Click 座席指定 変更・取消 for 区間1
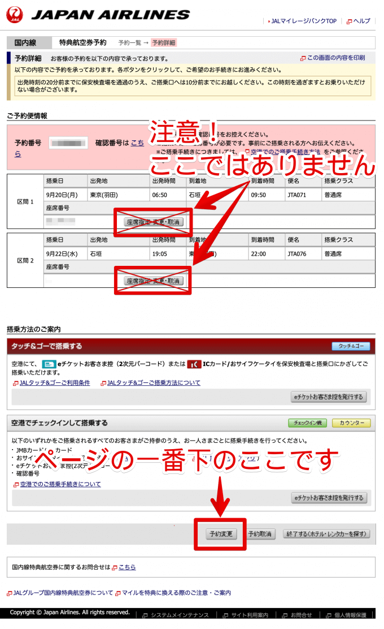384x629 pixels. 154,222
